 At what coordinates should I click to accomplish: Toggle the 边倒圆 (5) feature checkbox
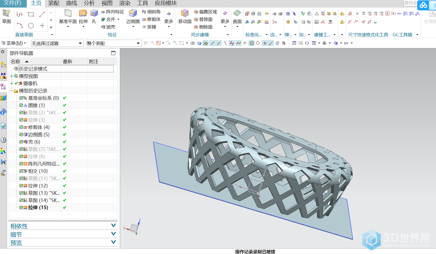(21, 134)
